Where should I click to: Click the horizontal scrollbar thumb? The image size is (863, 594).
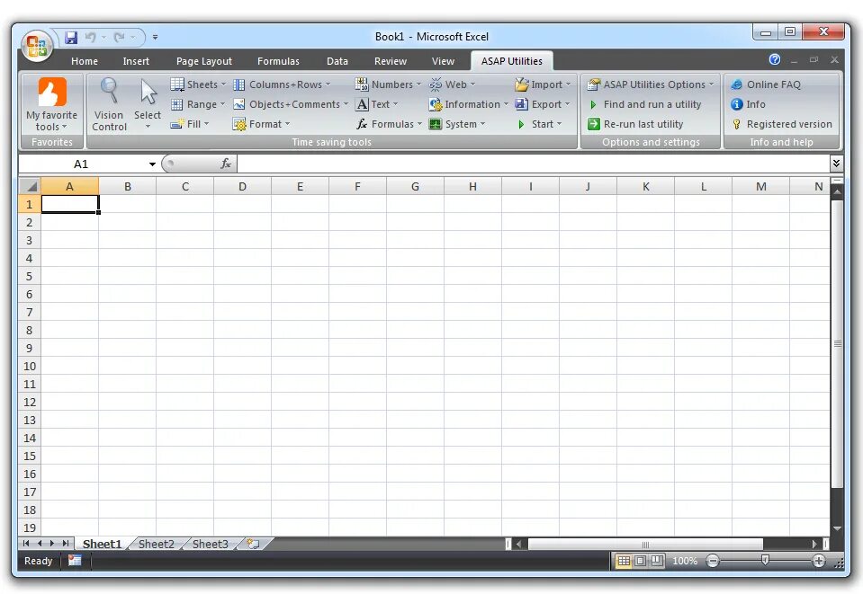[x=645, y=544]
